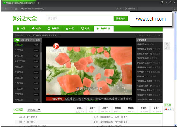Click the 影视大全 site logo
Image resolution: width=177 pixels, height=127 pixels.
[x=25, y=18]
